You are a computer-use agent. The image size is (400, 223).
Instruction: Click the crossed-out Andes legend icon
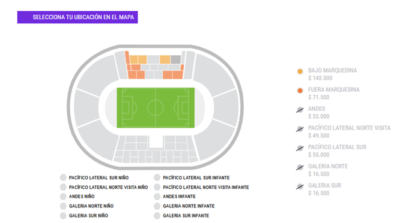point(300,110)
